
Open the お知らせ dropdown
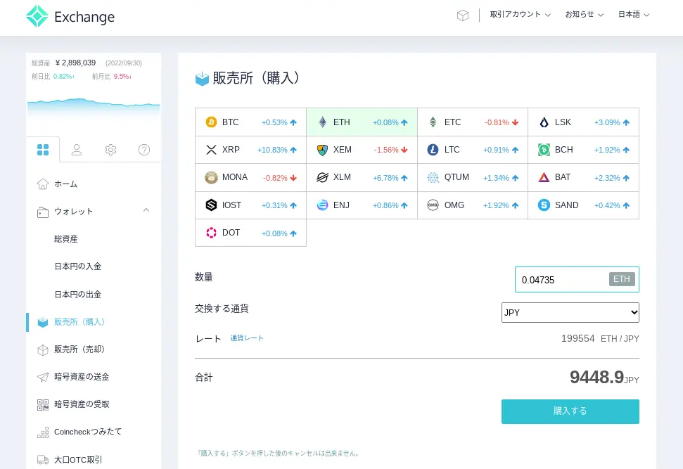[x=584, y=14]
